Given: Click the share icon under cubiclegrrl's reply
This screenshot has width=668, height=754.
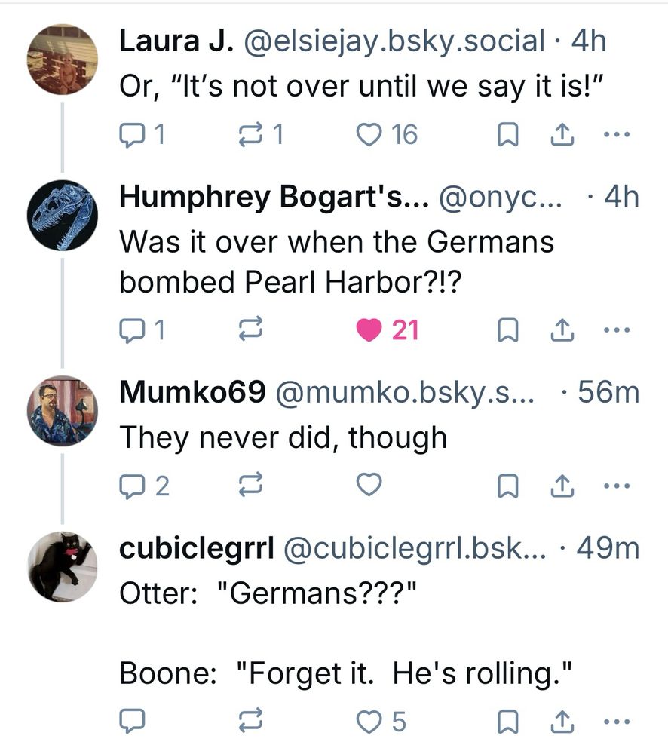Looking at the screenshot, I should click(561, 722).
